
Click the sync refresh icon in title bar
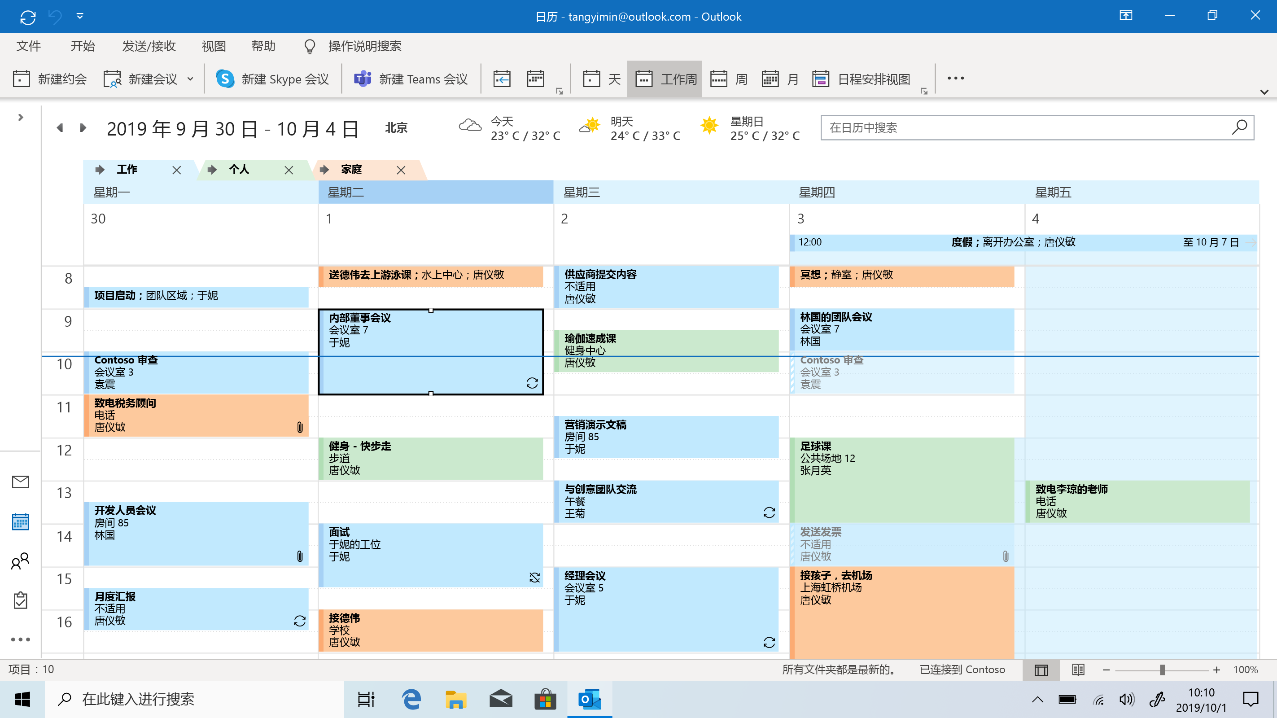pyautogui.click(x=28, y=17)
